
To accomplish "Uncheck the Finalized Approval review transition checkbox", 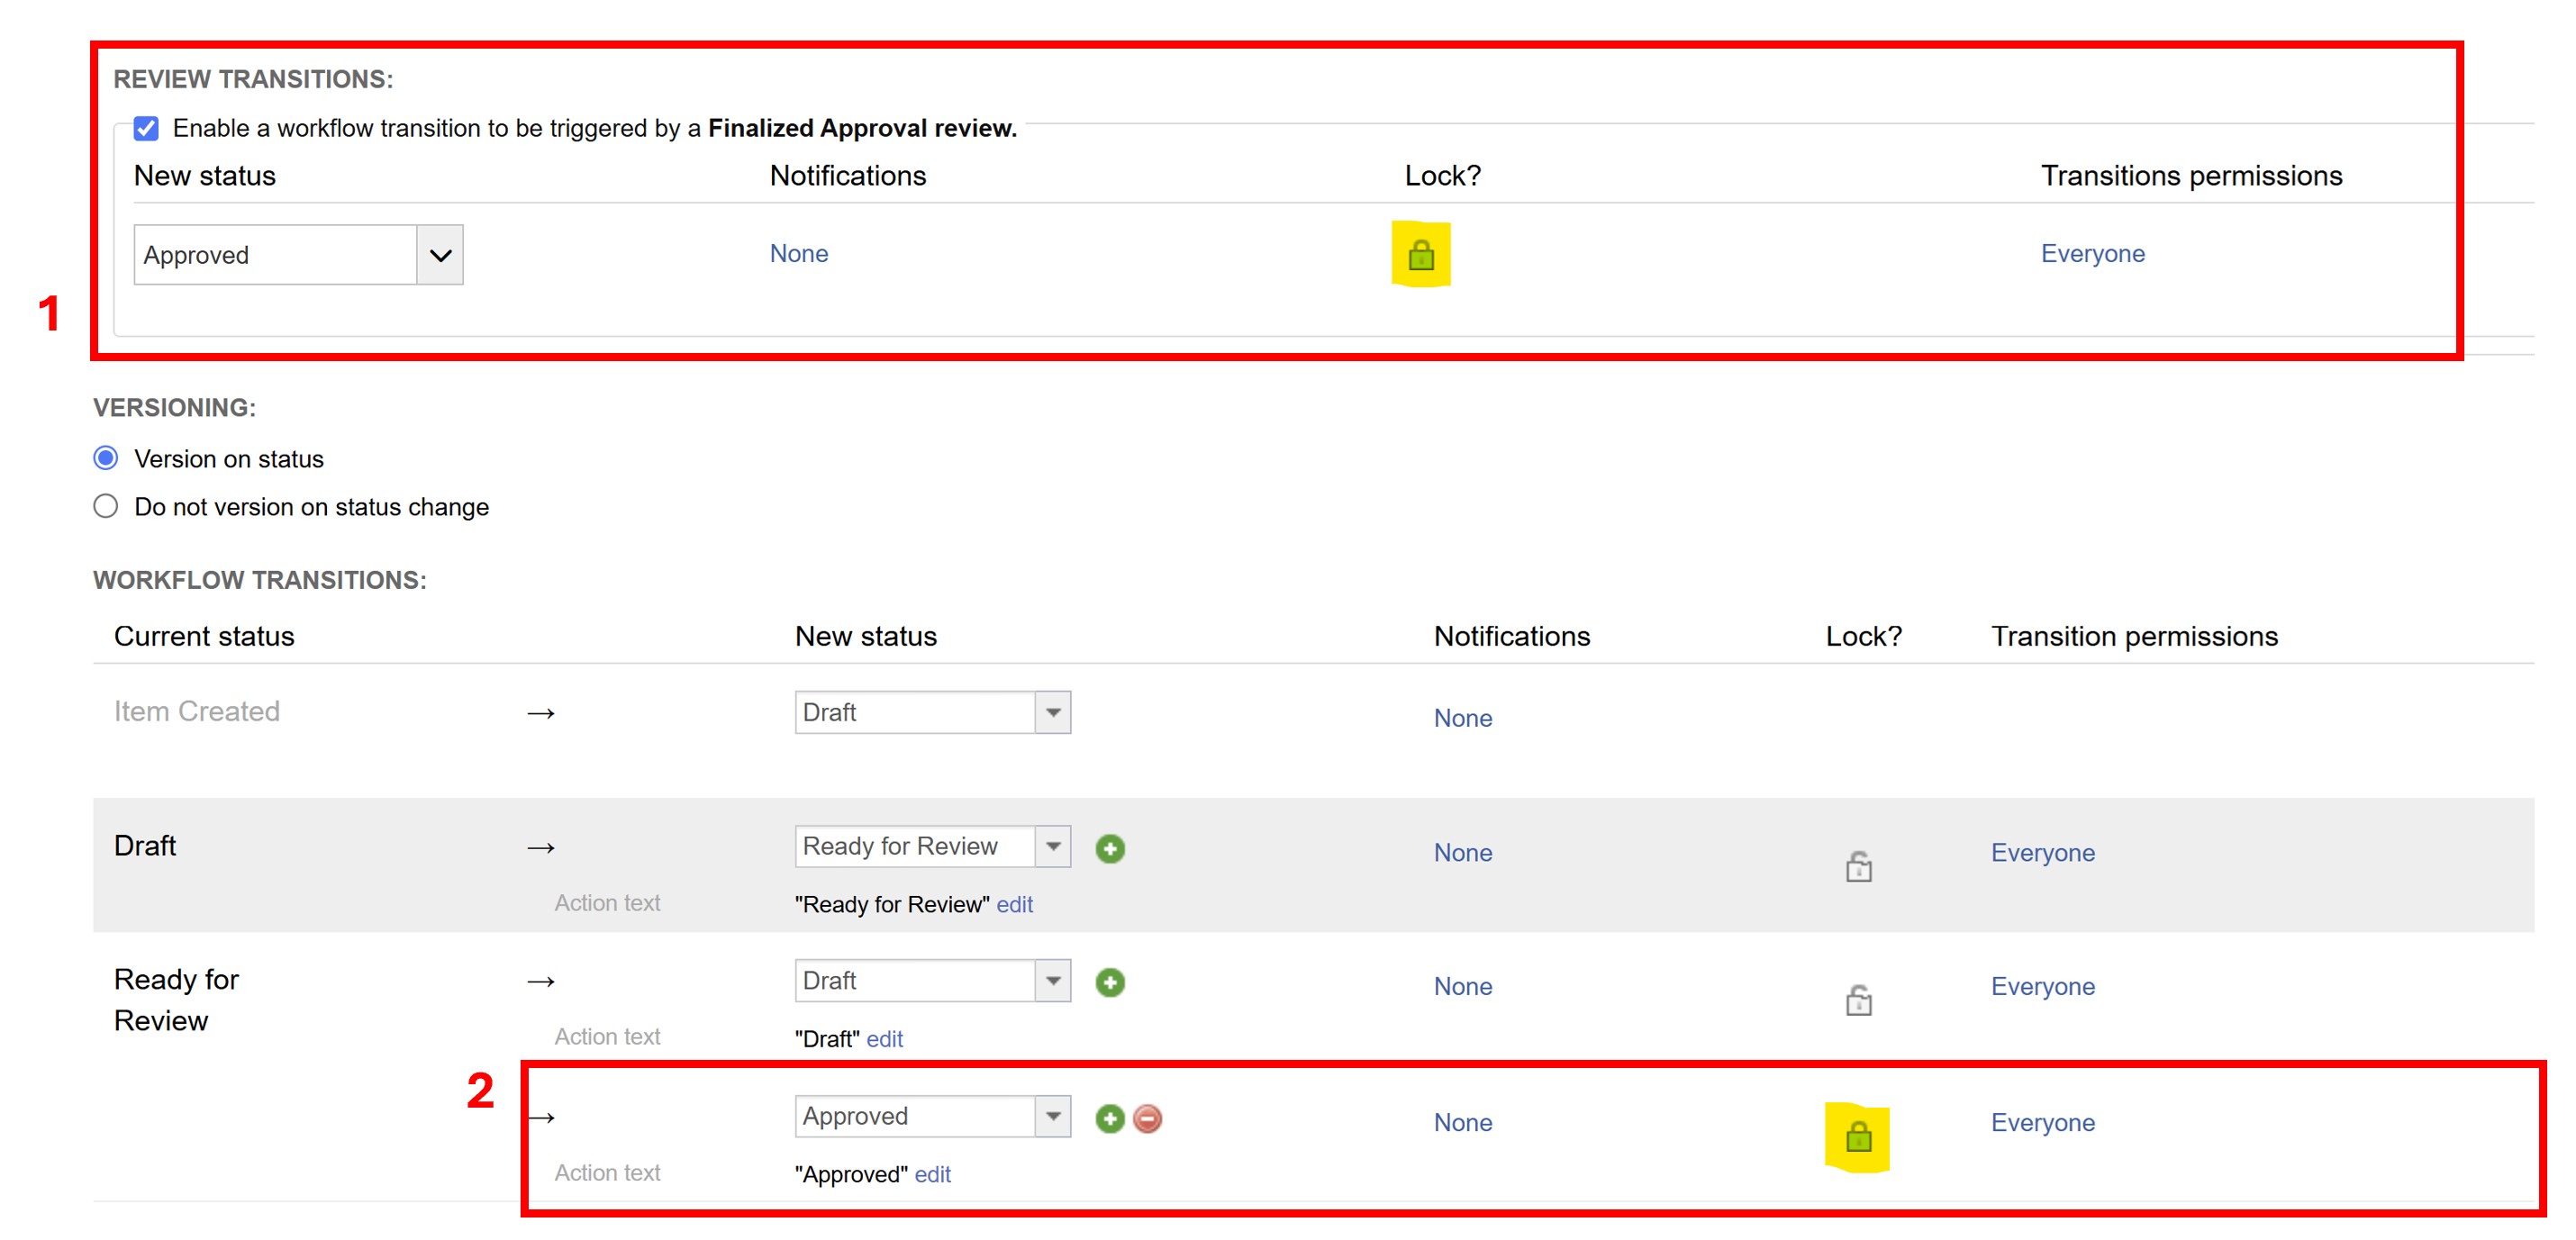I will [146, 128].
